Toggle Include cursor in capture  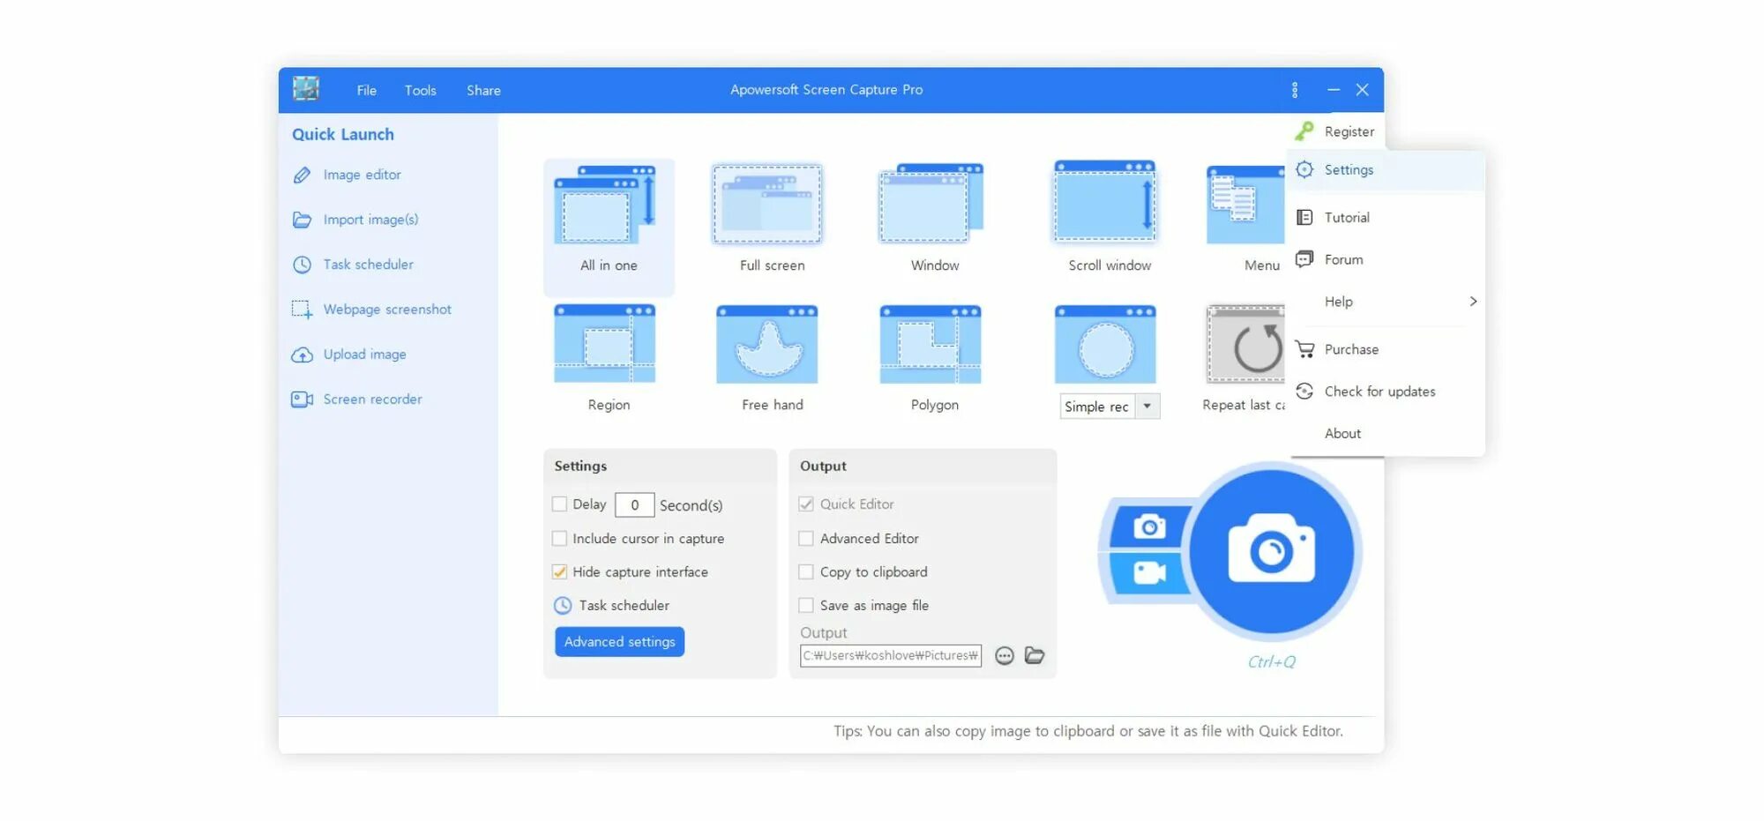(x=559, y=538)
